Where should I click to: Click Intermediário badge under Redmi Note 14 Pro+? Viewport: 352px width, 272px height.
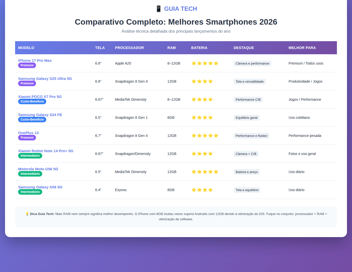[x=30, y=156]
